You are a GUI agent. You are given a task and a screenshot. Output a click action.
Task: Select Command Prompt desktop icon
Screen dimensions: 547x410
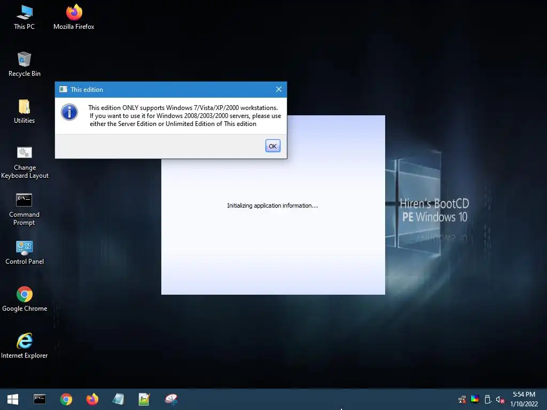[24, 209]
